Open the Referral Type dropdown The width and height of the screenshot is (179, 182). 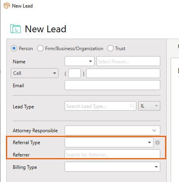point(109,143)
